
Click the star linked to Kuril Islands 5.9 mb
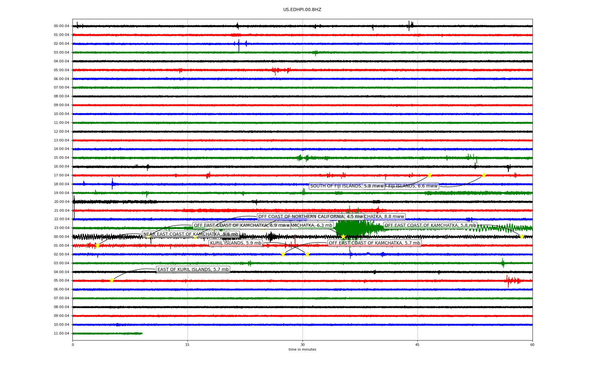tap(307, 255)
